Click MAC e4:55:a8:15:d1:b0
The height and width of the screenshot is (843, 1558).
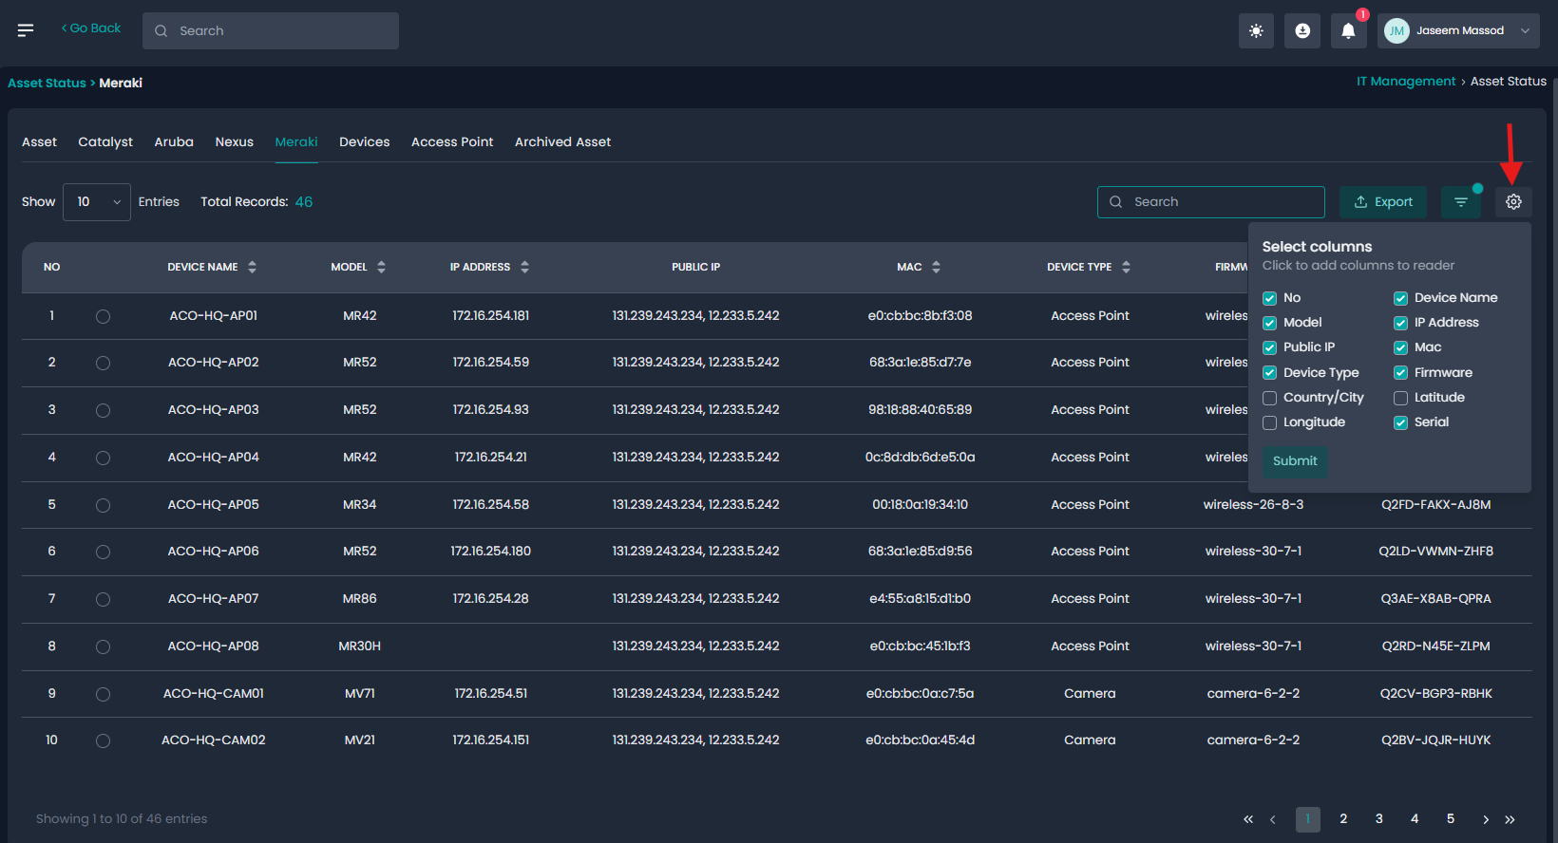tap(920, 599)
